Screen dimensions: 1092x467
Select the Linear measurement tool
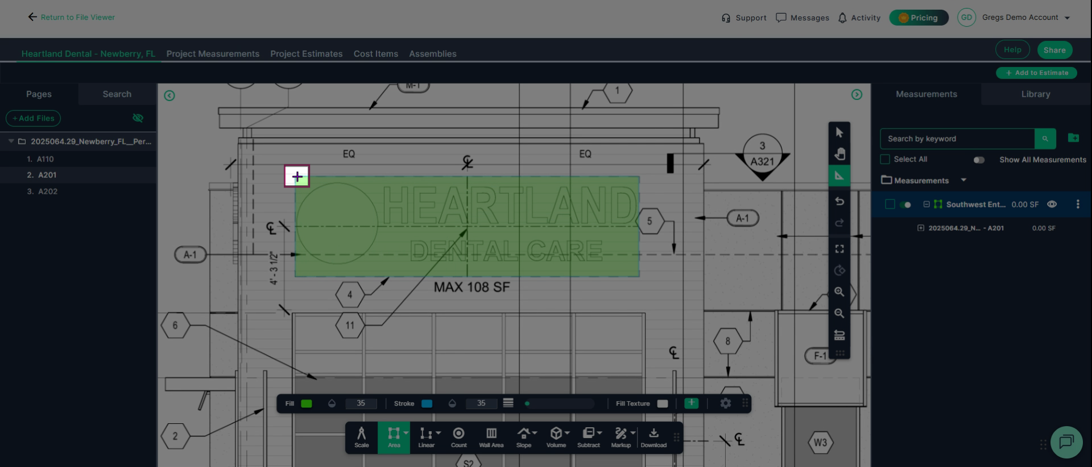click(x=426, y=437)
